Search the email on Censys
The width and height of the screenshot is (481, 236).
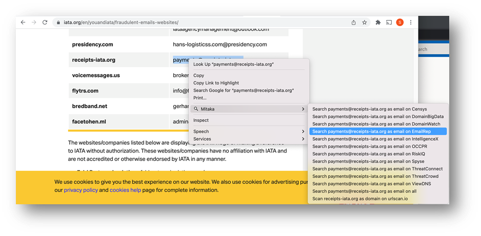pyautogui.click(x=378, y=109)
